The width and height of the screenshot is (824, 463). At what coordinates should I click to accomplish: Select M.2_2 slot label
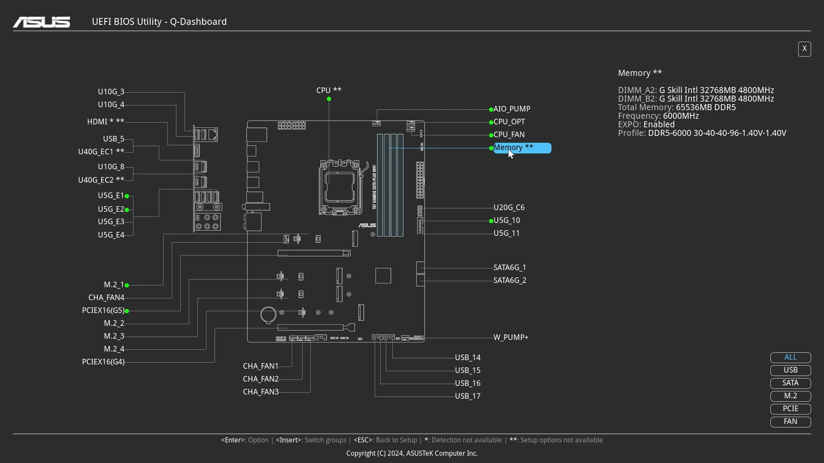(114, 323)
